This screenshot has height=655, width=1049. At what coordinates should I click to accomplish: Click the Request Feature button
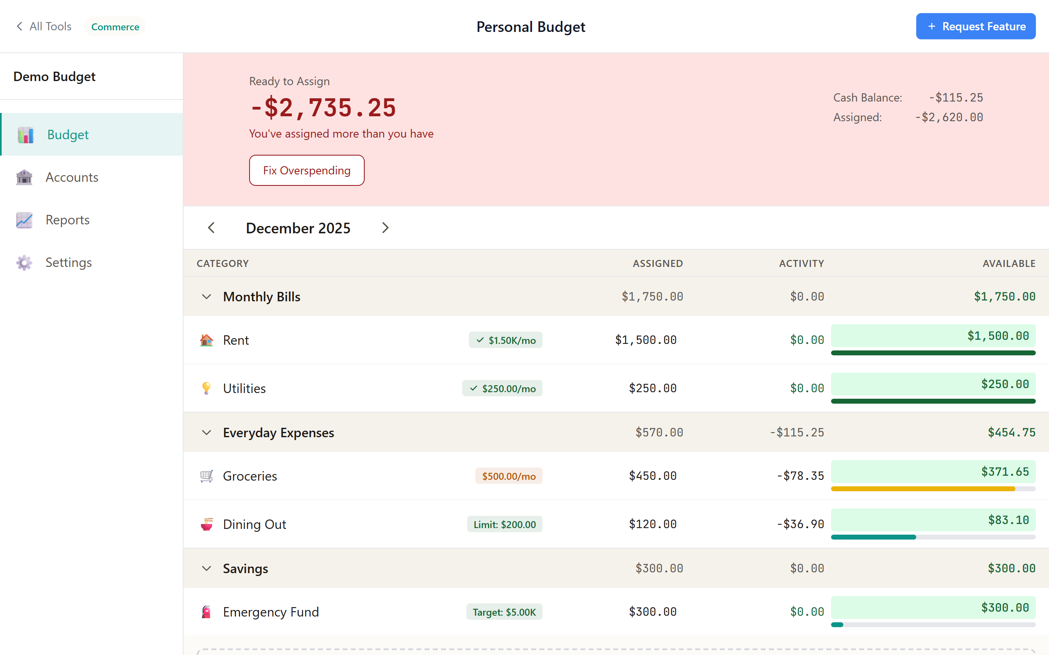(x=976, y=26)
